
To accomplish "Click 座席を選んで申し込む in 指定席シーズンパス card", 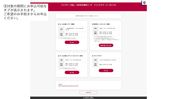I will [106, 45].
